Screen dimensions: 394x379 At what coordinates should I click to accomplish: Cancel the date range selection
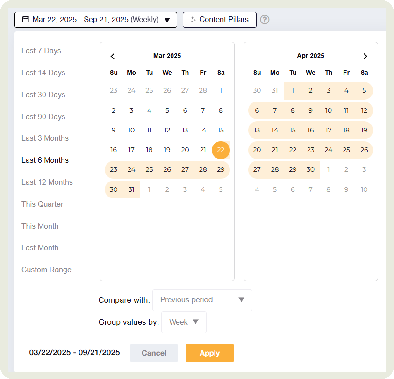pos(154,353)
